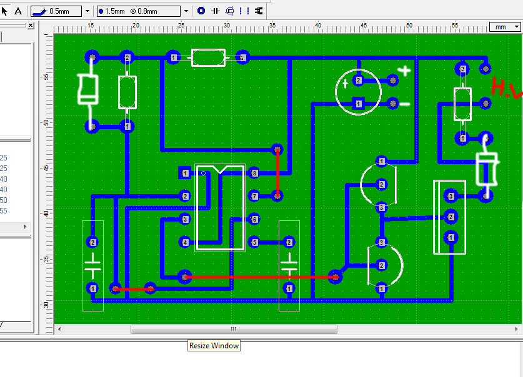
Task: Select the dual-row DIL pins icon
Action: tap(244, 11)
